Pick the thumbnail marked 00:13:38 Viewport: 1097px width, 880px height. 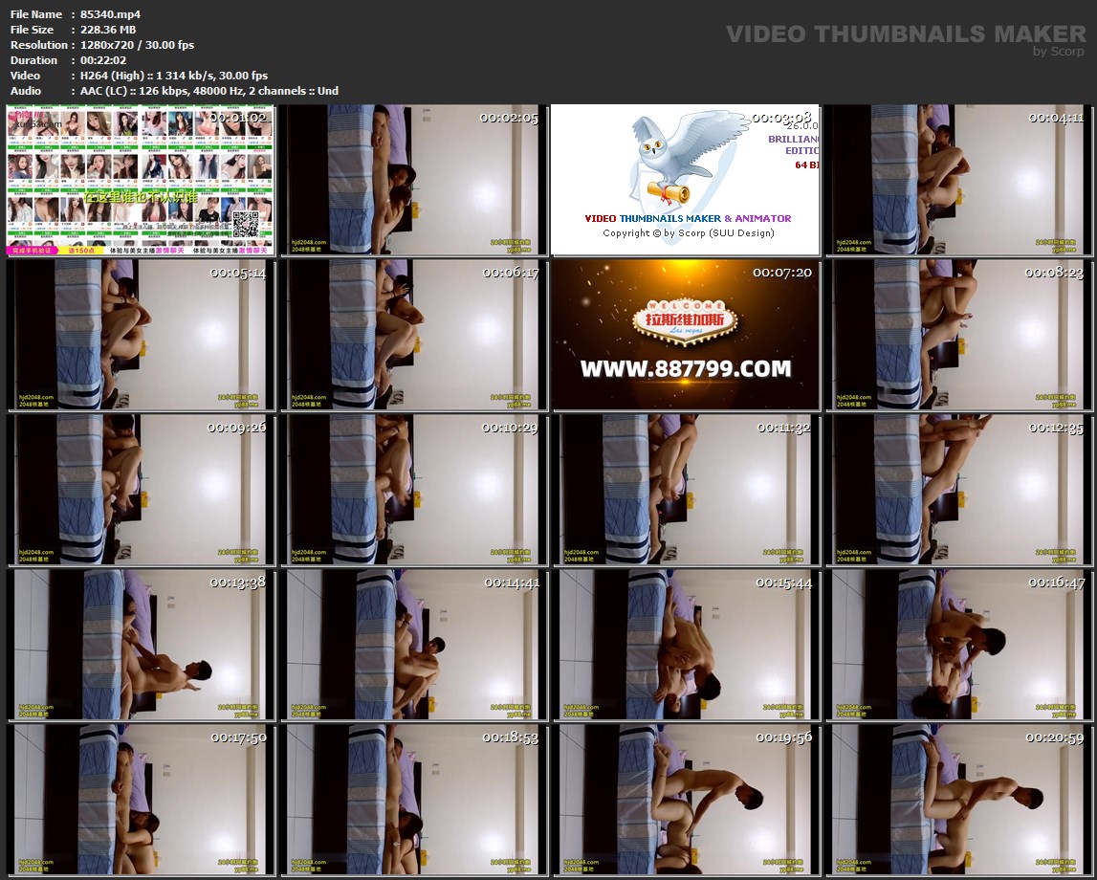click(x=140, y=645)
